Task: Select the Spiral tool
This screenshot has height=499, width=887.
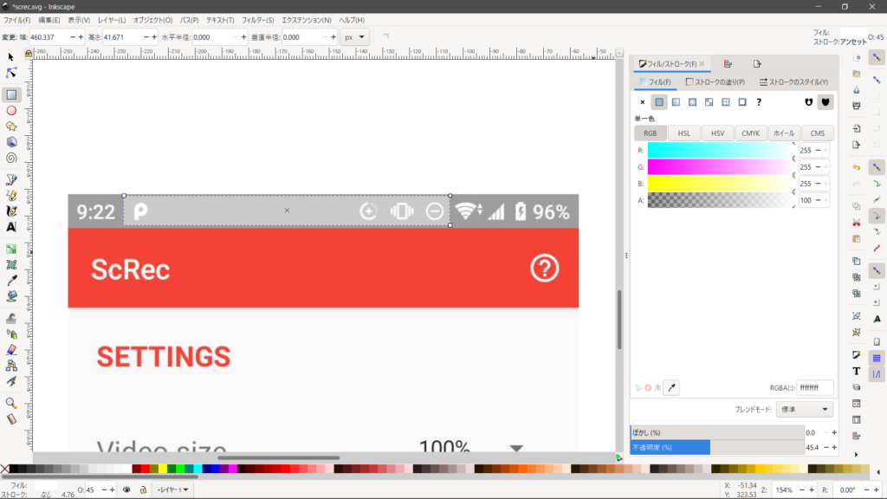Action: 10,159
